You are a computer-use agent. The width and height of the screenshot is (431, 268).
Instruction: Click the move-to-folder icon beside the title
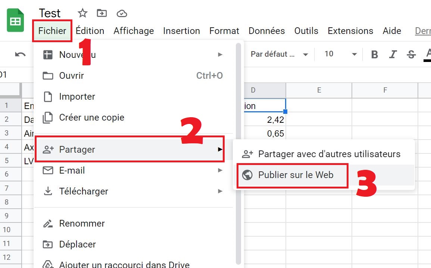click(x=101, y=13)
